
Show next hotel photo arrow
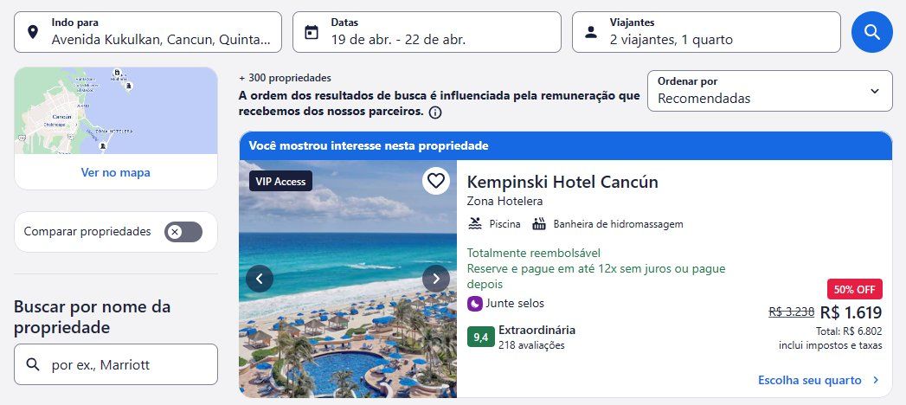(x=435, y=279)
